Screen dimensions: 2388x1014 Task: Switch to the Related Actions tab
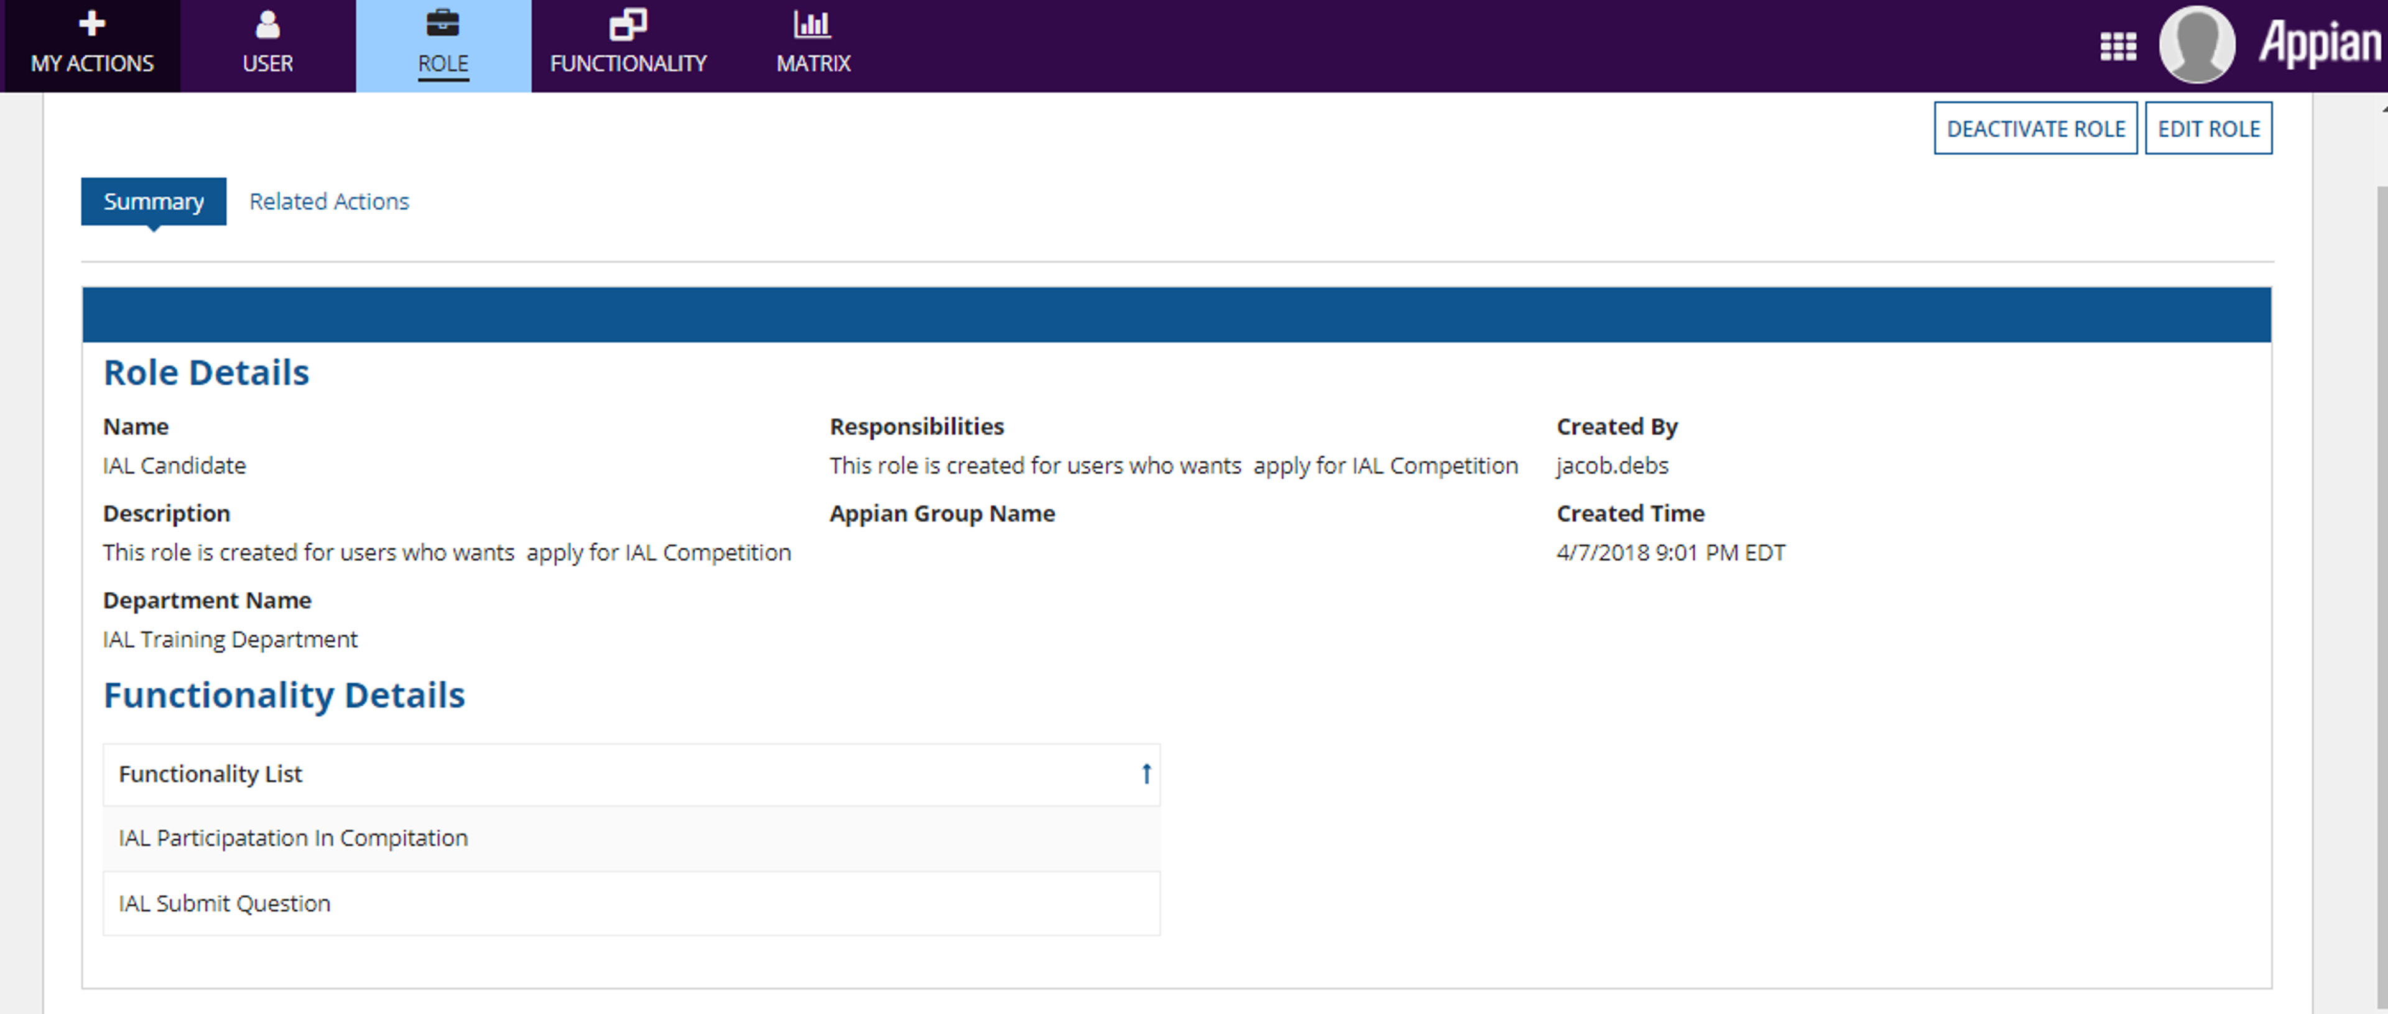point(329,201)
